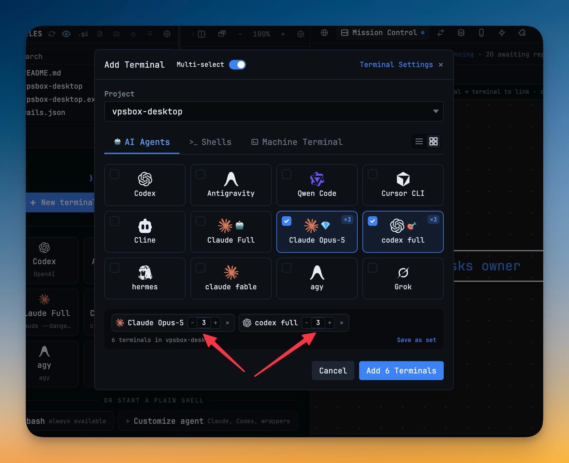Check the Cursor CLI agent checkbox
The height and width of the screenshot is (463, 569).
(373, 174)
